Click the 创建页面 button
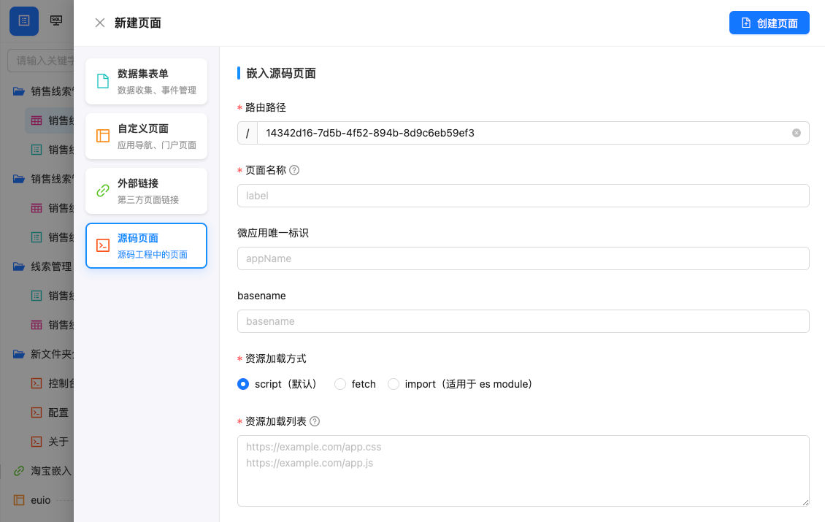 tap(770, 23)
